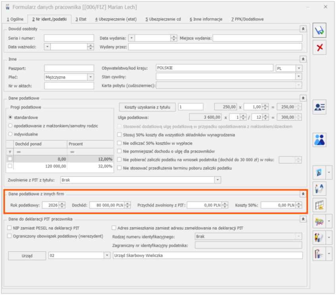This screenshot has height=295, width=336.
Task: Click the 'Urząd' button
Action: click(27, 256)
